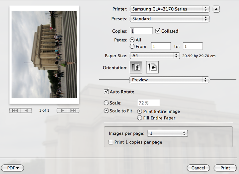239x174 pixels.
Task: Open the Presets dropdown
Action: [x=170, y=19]
